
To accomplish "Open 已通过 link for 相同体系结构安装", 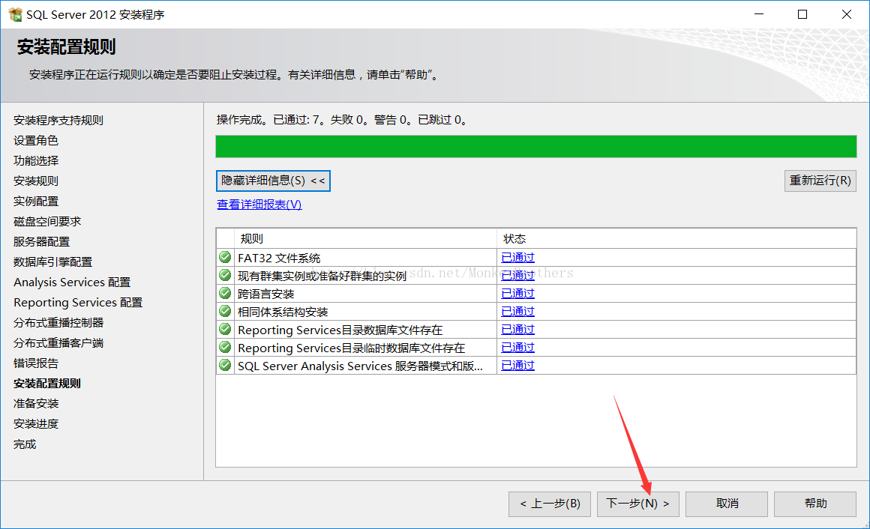I will pyautogui.click(x=517, y=312).
